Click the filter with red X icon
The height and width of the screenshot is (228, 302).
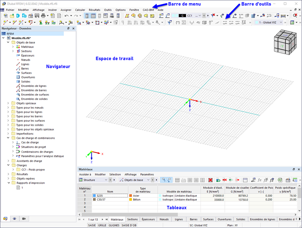point(213,15)
